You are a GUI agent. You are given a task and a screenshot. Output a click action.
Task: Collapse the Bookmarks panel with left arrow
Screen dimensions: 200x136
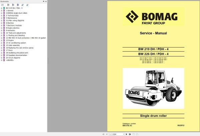click(x=46, y=1)
